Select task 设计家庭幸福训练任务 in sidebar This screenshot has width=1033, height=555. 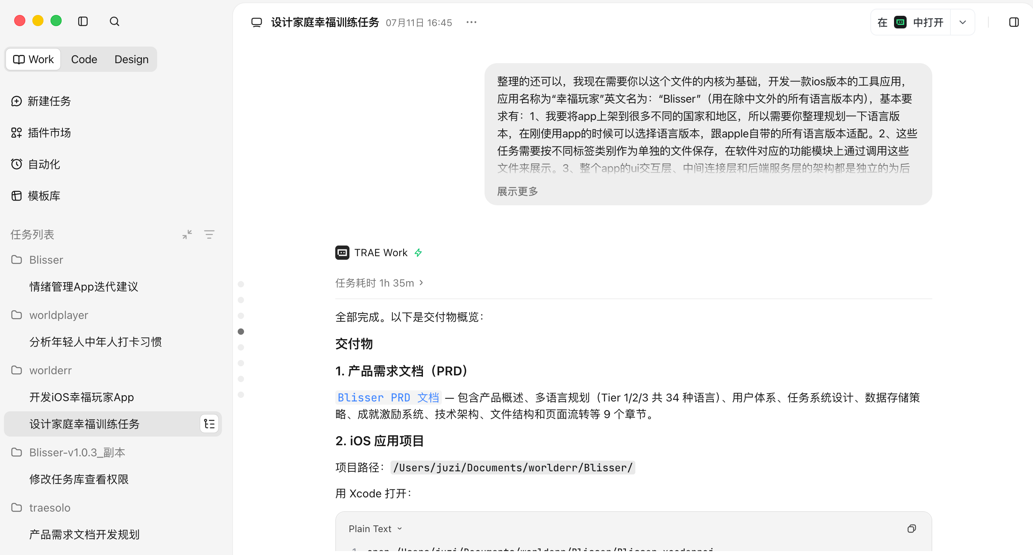(113, 424)
